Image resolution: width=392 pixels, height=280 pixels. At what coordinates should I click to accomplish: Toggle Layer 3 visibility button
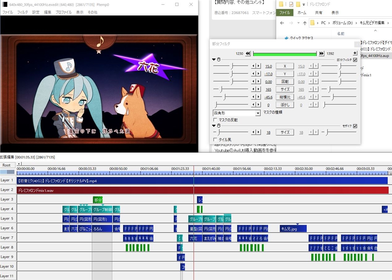pyautogui.click(x=8, y=200)
